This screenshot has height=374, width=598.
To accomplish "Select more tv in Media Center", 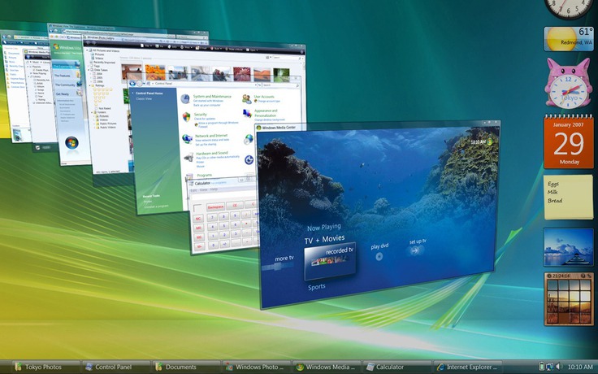I will coord(284,259).
